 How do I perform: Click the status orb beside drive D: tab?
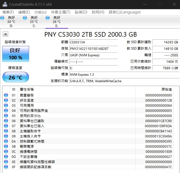coord(2,18)
